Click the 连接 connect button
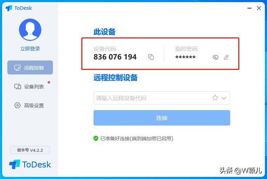The image size is (267, 179). tap(162, 118)
